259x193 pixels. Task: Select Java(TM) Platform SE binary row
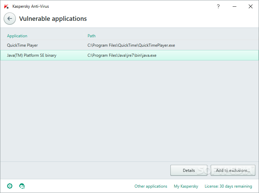point(129,55)
